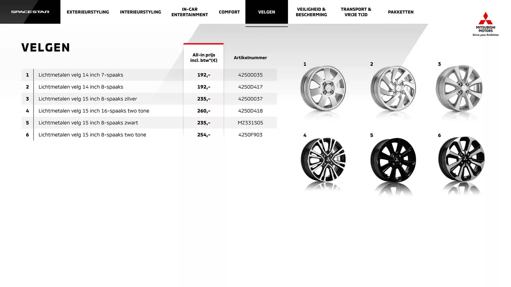Viewport: 511px width, 287px height.
Task: Click article number 4250D035
Action: coord(250,75)
